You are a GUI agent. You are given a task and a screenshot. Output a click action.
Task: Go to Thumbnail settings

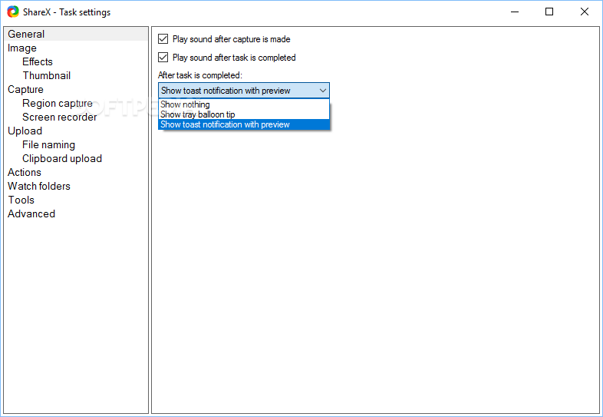pos(47,75)
